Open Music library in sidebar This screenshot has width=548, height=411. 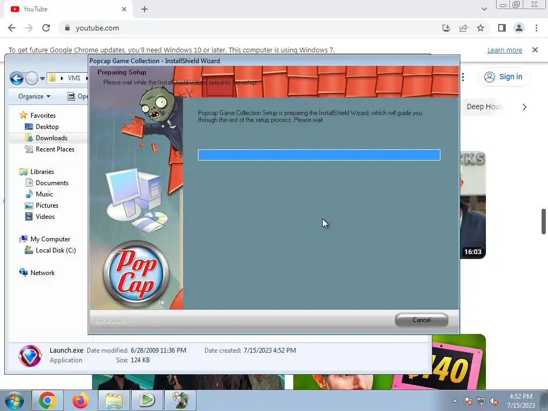tap(44, 194)
